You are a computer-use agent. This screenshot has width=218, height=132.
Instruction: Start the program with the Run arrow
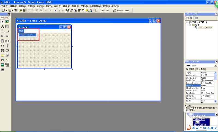(x=55, y=11)
